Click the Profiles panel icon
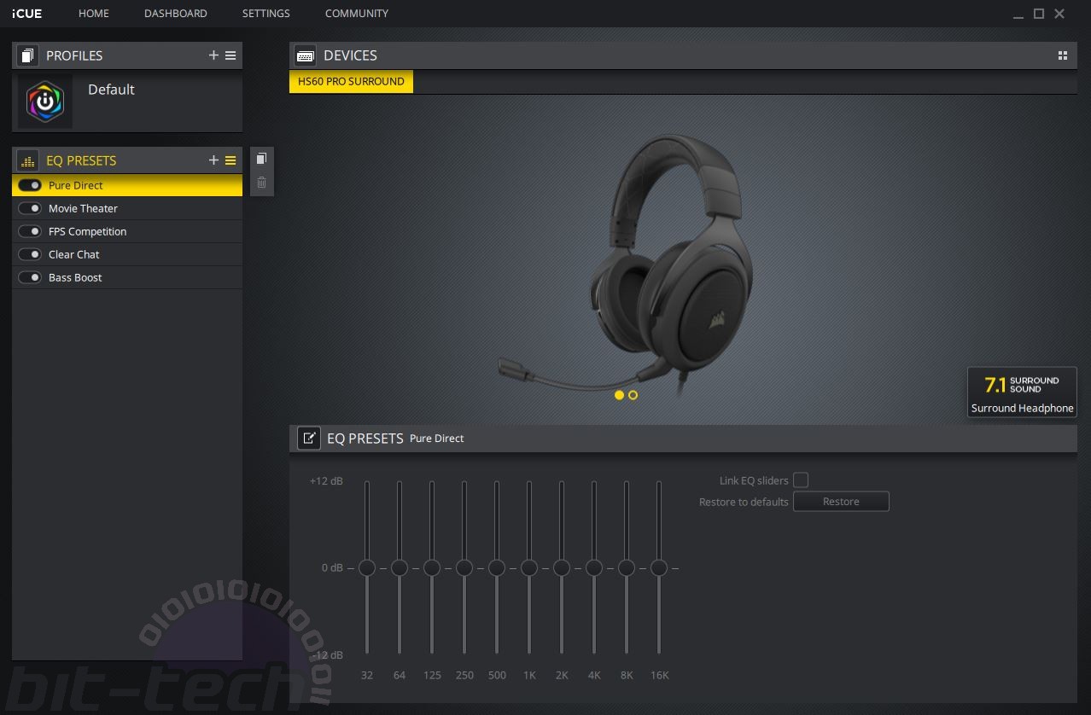Screen dimensions: 1091x715 click(28, 55)
